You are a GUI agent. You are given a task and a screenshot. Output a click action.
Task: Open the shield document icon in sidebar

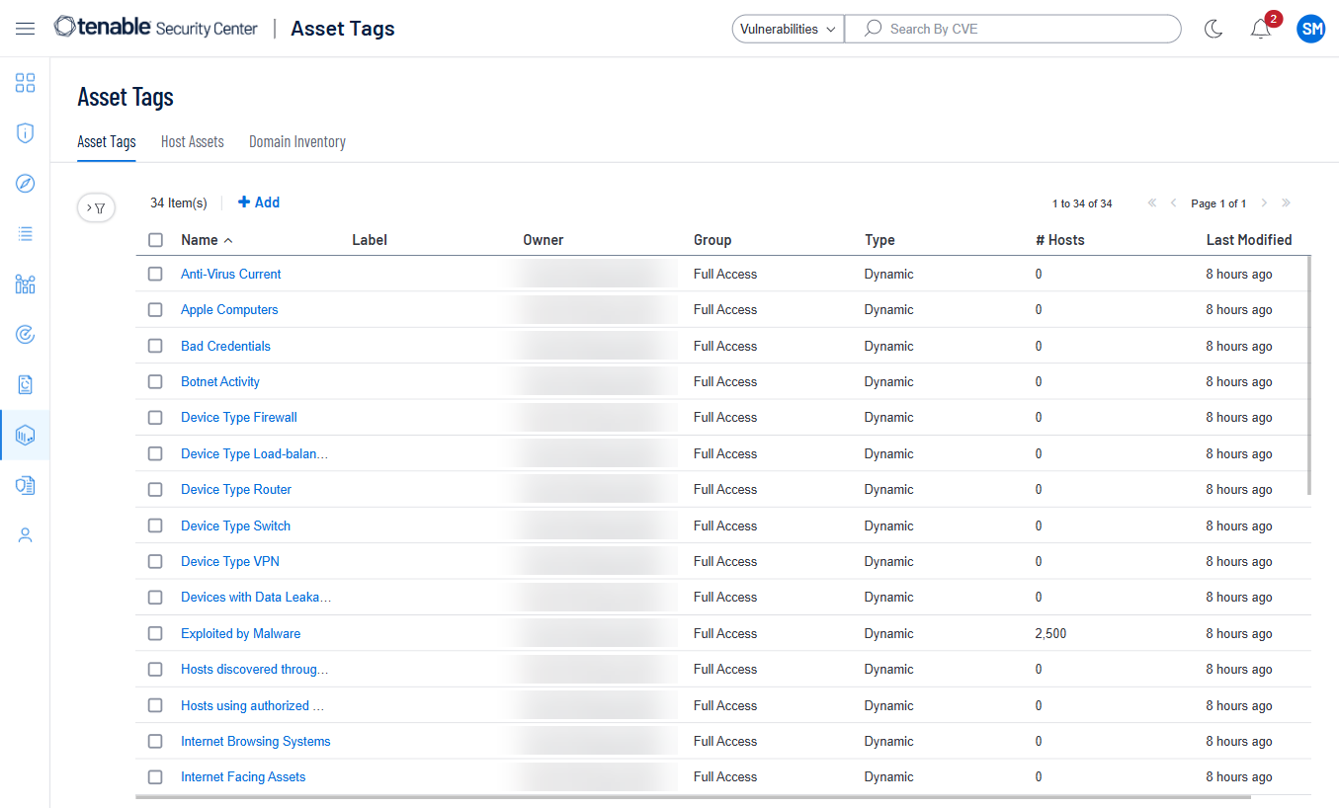click(25, 485)
